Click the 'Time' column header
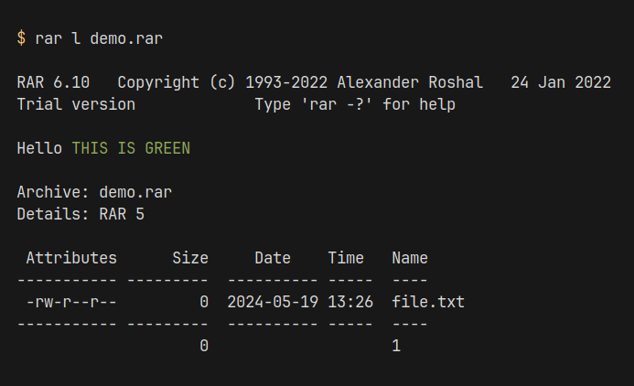Screen dimensions: 634x386 click(x=346, y=258)
